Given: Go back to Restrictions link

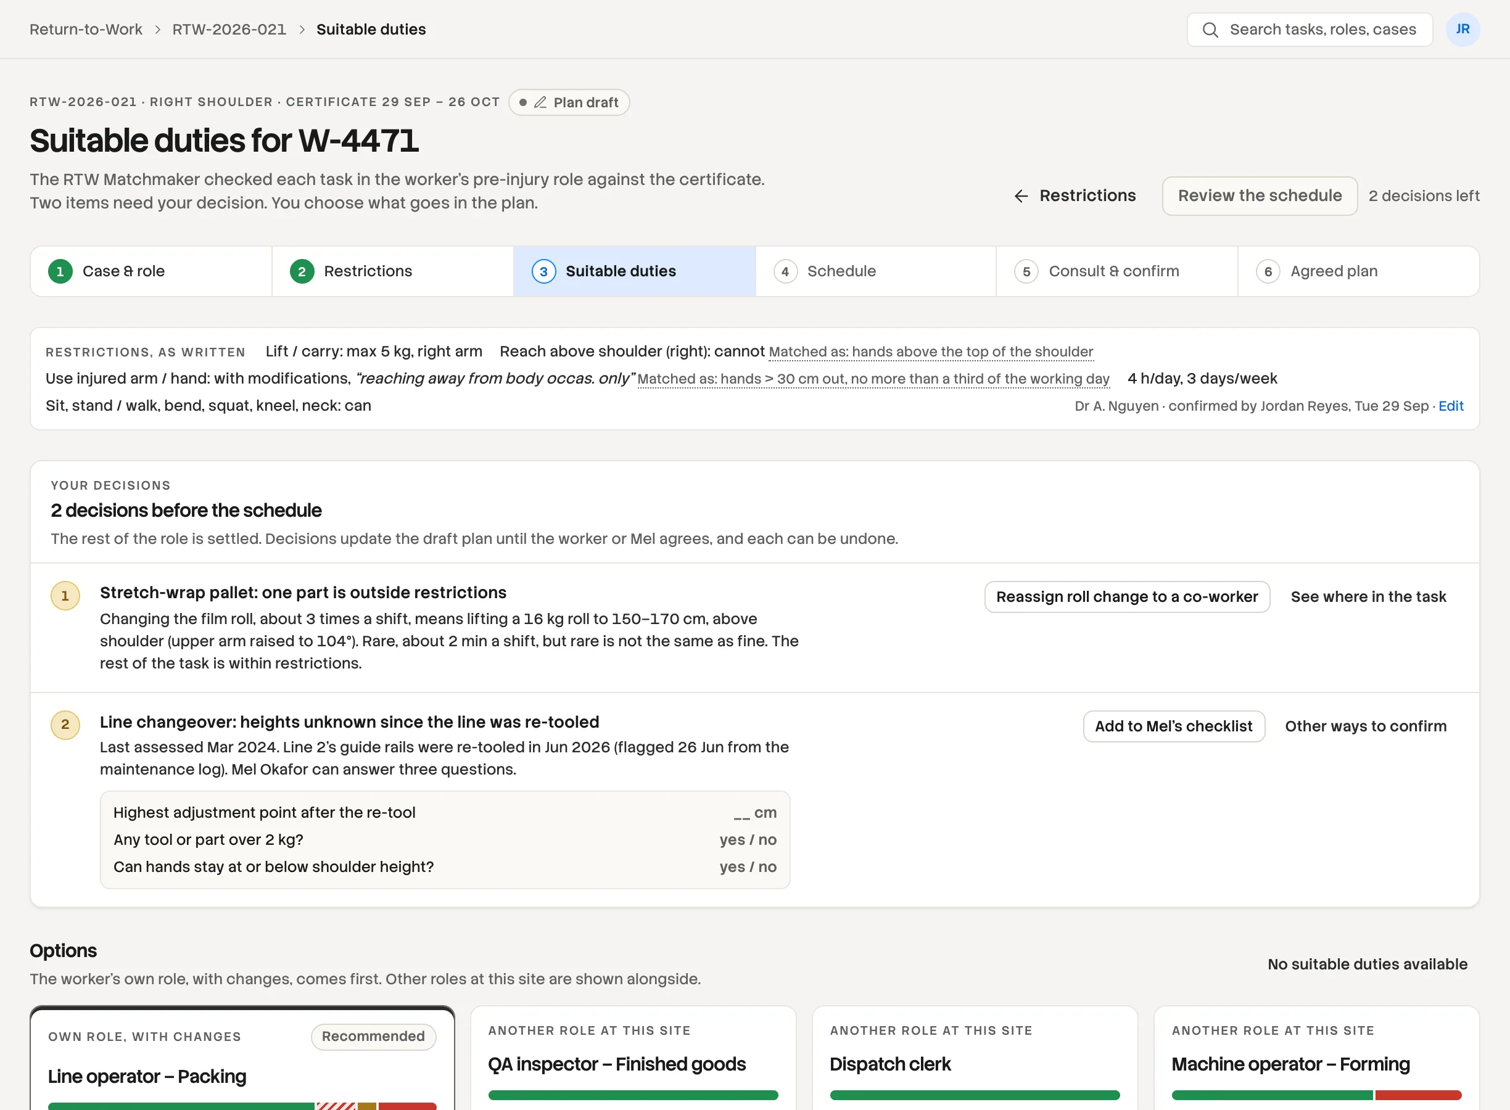Looking at the screenshot, I should [1075, 196].
